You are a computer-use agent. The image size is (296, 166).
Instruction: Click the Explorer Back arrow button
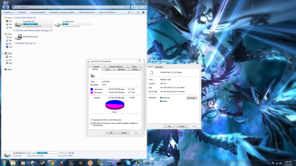pyautogui.click(x=3, y=7)
